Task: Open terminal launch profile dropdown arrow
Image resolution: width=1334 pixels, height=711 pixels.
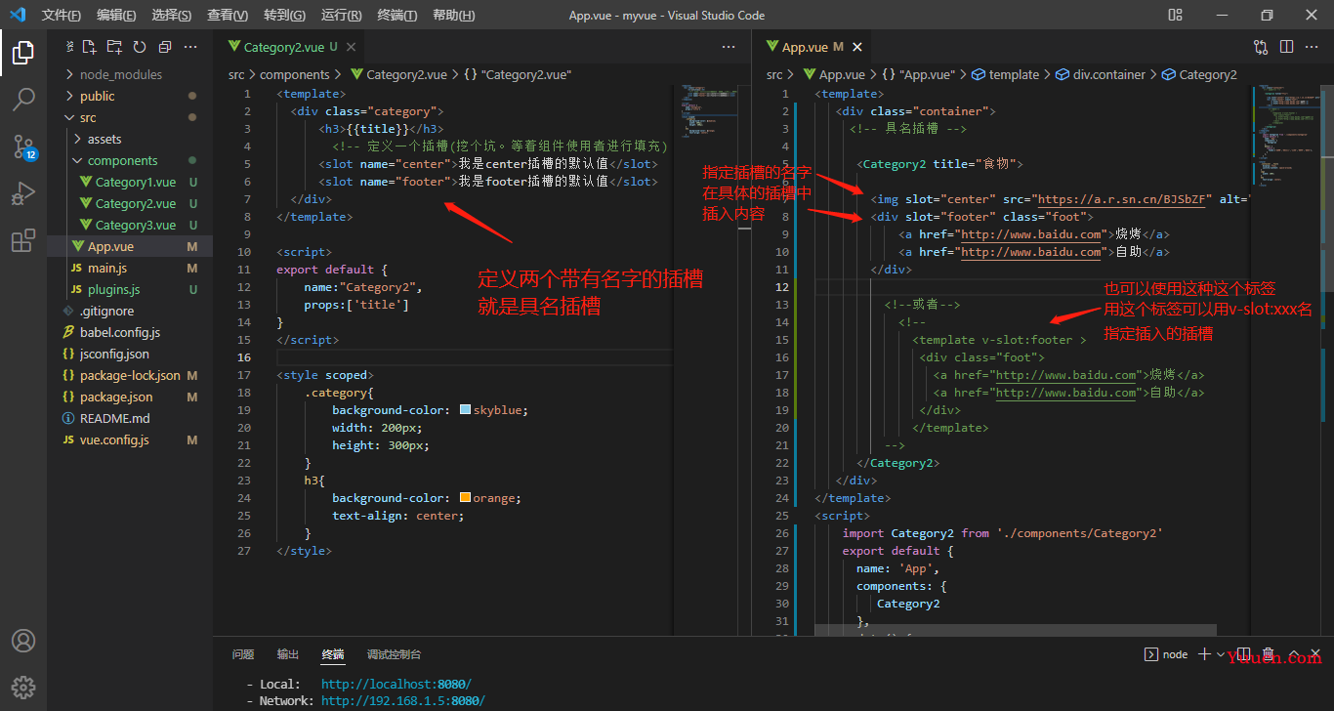Action: point(1220,654)
